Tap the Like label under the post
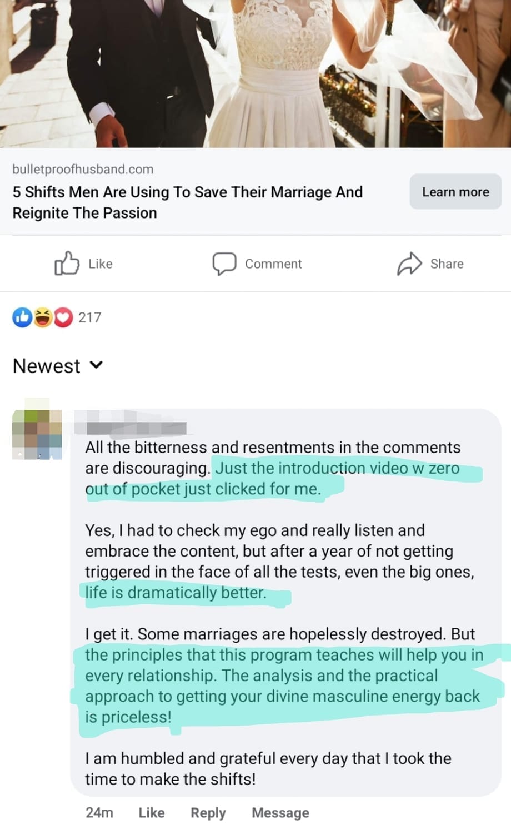Viewport: 511px width, 834px height. coord(101,264)
